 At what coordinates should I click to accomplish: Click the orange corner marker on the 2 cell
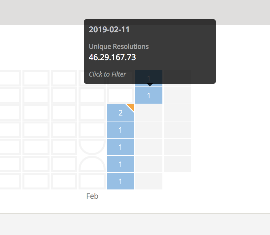[x=131, y=107]
